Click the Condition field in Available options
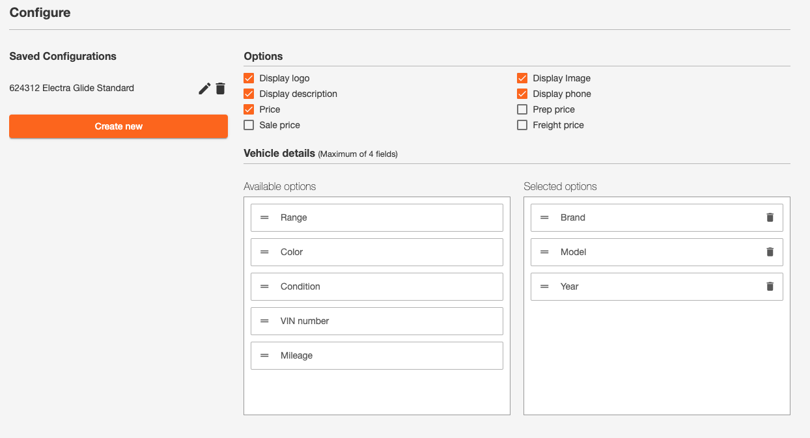This screenshot has height=438, width=810. tap(376, 286)
